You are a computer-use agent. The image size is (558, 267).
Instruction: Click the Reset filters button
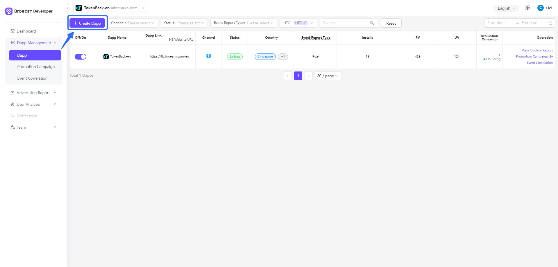pos(391,23)
